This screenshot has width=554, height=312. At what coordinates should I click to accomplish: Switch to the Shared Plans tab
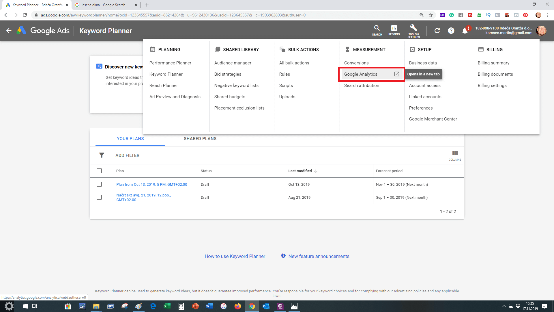200,139
